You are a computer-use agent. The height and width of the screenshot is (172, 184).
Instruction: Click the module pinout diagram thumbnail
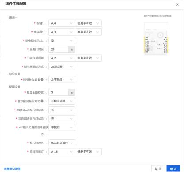coord(156,39)
